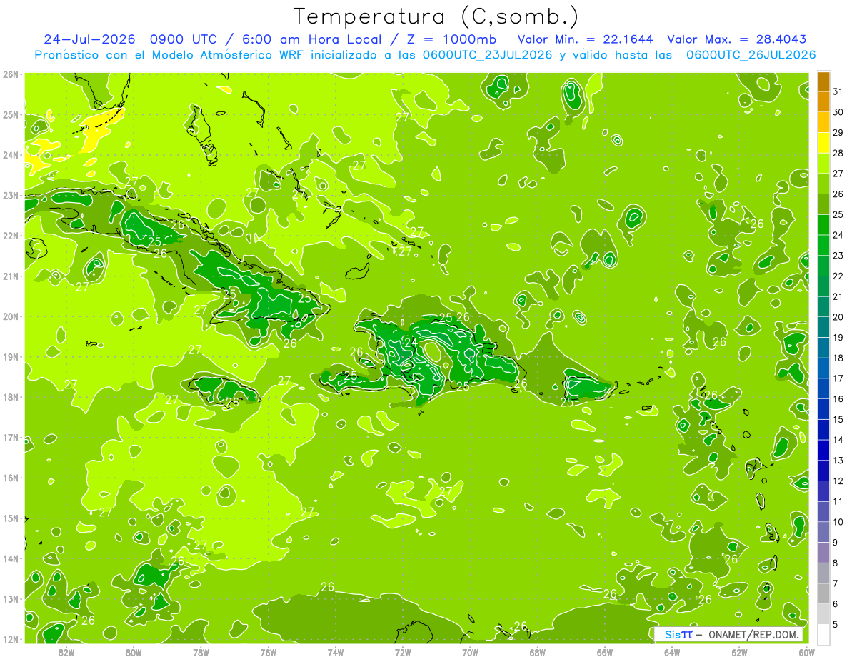Click the '76W' longitude axis label

(268, 652)
